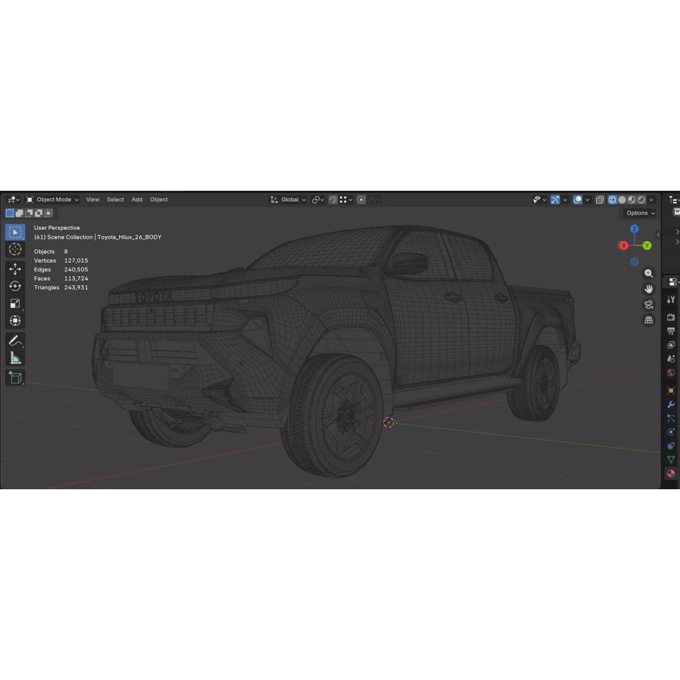Open the Modifiers tab (blue wrench)
The image size is (680, 680).
click(x=671, y=405)
